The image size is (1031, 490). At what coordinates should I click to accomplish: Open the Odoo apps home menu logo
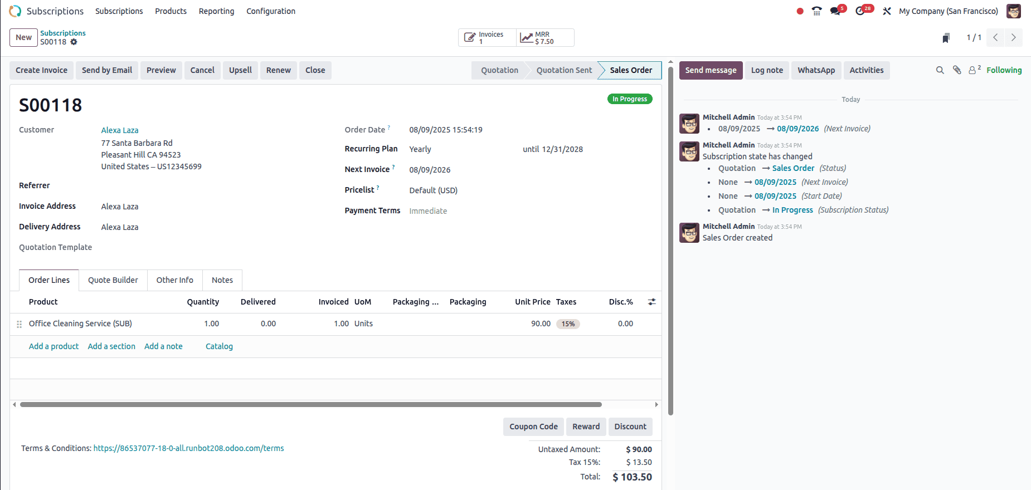coord(15,11)
